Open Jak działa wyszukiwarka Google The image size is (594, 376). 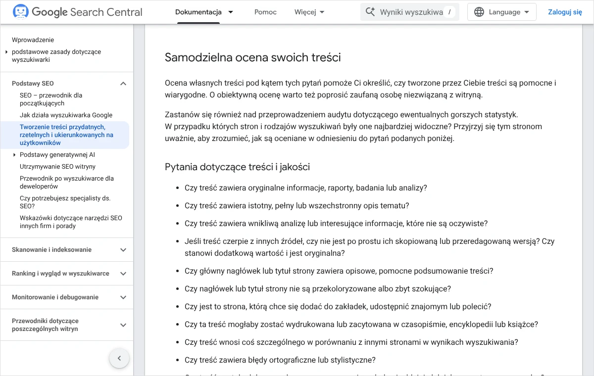click(66, 115)
